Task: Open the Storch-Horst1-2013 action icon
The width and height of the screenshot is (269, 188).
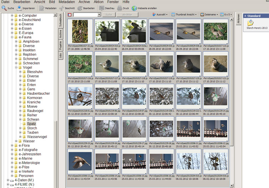Action: coord(250,23)
